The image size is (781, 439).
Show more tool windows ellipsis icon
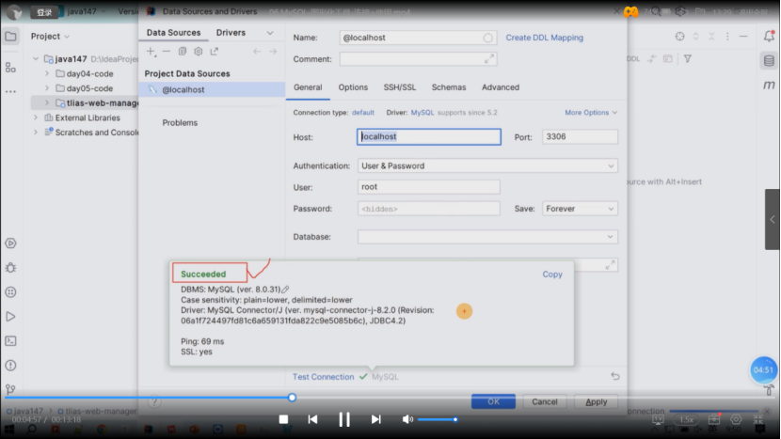click(10, 91)
